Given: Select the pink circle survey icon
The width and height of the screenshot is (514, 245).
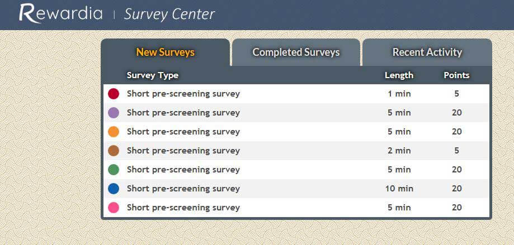Looking at the screenshot, I should click(114, 208).
